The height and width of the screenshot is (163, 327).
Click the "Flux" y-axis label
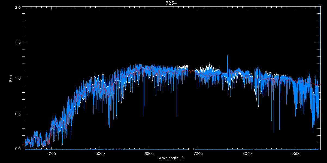point(11,78)
